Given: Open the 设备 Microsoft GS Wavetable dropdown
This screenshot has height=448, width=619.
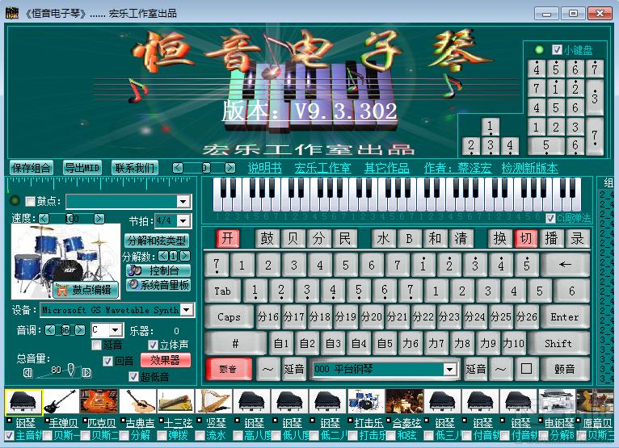Looking at the screenshot, I should [x=187, y=310].
